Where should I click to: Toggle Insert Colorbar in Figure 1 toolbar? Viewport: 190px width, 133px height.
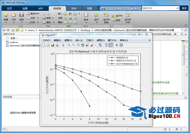pos(106,45)
